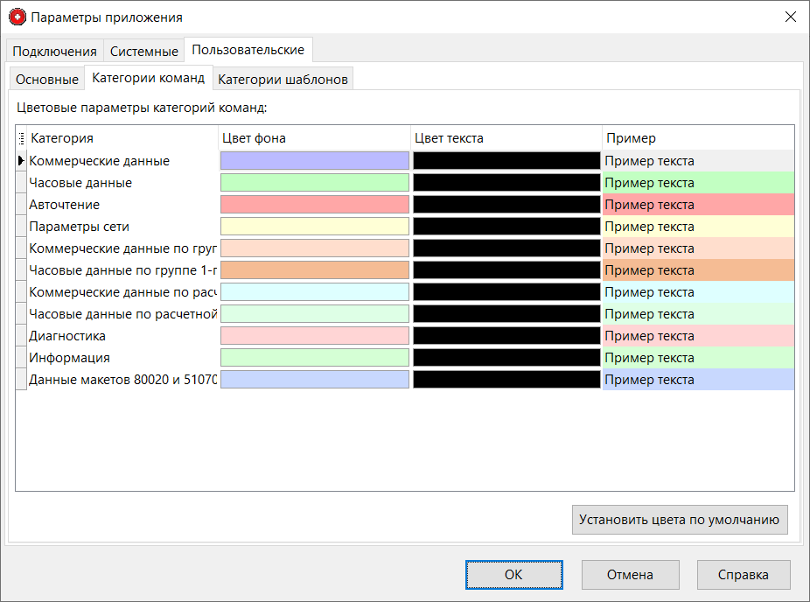Open help via Справка button
This screenshot has width=810, height=602.
click(744, 575)
